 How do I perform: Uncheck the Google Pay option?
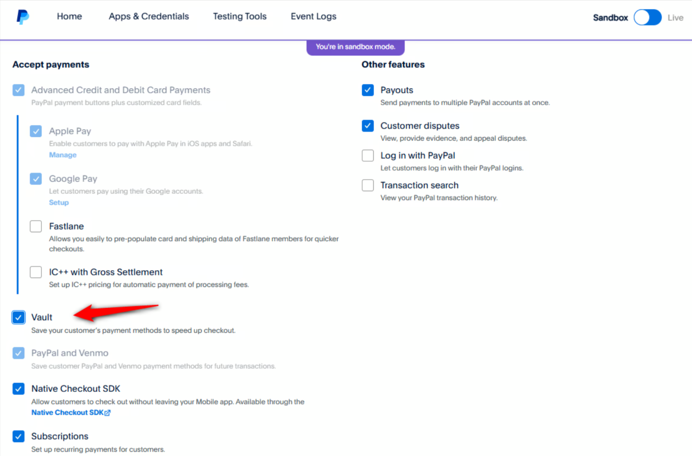(36, 178)
